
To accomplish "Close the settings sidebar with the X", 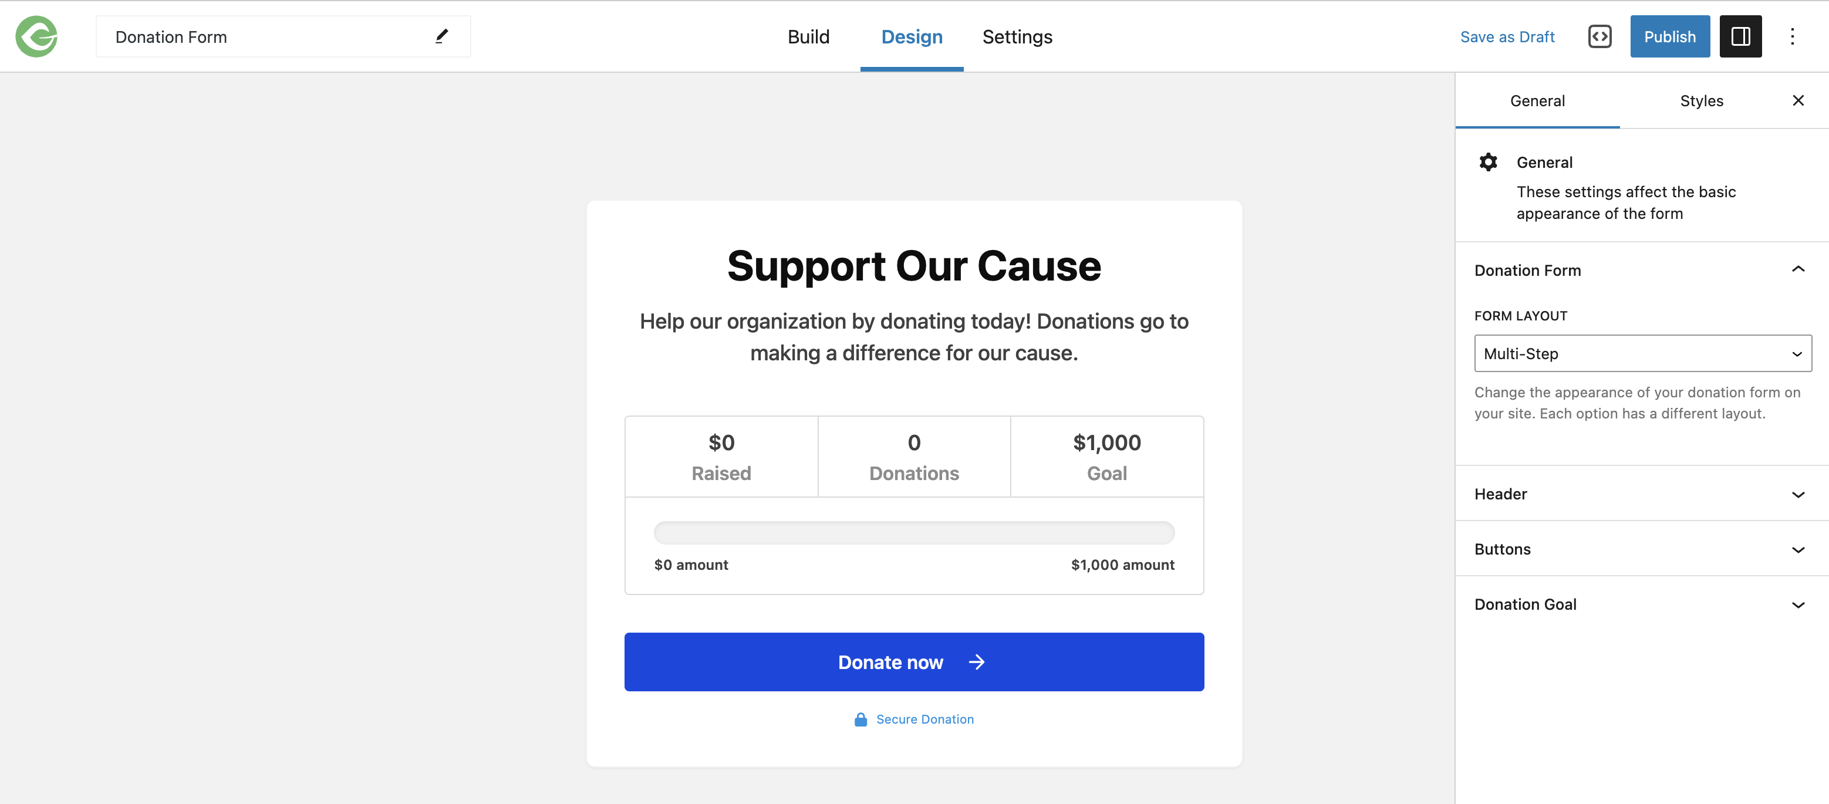I will tap(1798, 100).
